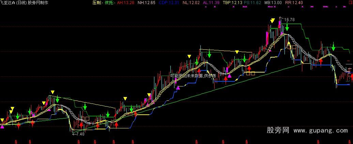
Task: Select the 16.78 high price label
Action: [289, 20]
